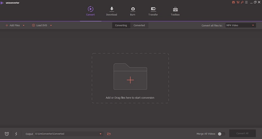
Task: Open the hamburger main menu
Action: pyautogui.click(x=246, y=2)
